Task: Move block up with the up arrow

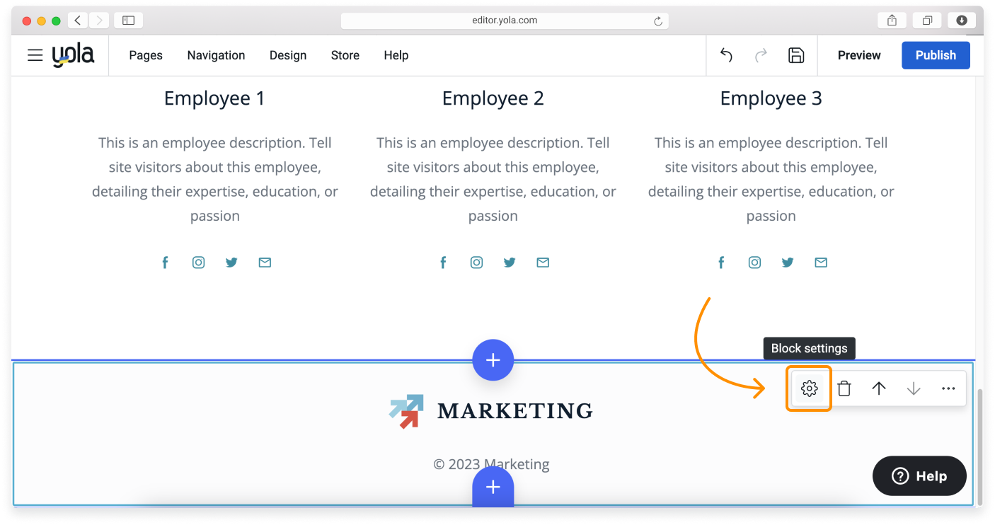Action: click(878, 388)
